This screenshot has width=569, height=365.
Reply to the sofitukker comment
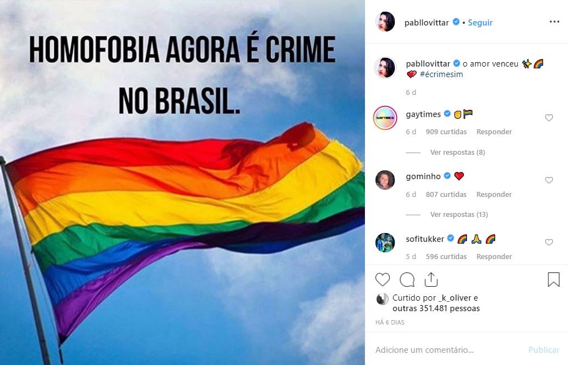coord(494,256)
